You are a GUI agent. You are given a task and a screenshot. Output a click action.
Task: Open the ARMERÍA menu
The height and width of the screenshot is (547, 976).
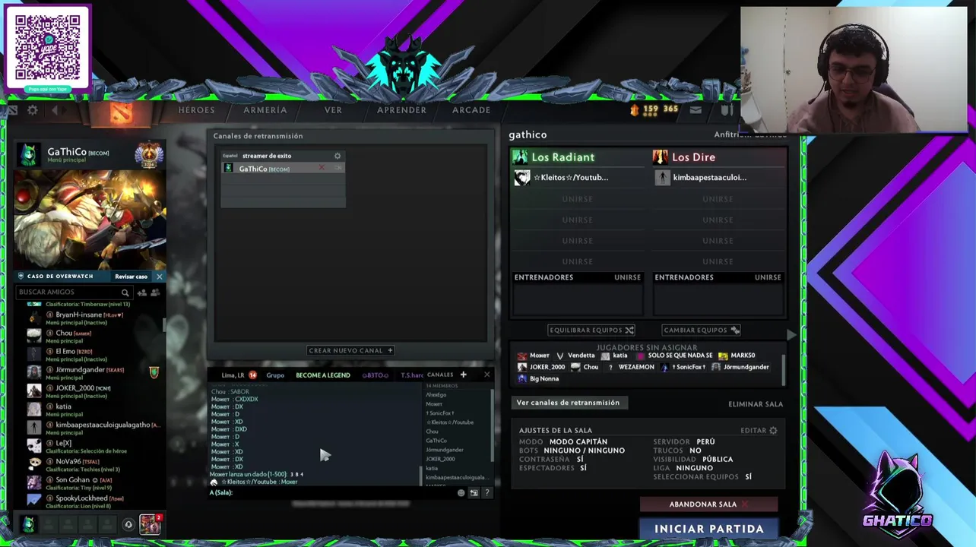tap(265, 110)
